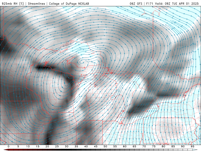The image size is (201, 151).
Task: Click the colorbar label "65"
Action: [x=134, y=146]
